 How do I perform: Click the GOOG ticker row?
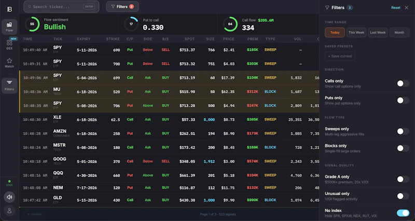[170, 161]
